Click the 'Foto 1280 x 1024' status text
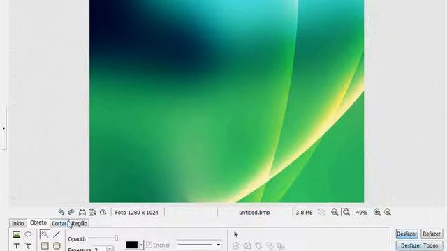The image size is (447, 251). point(137,213)
